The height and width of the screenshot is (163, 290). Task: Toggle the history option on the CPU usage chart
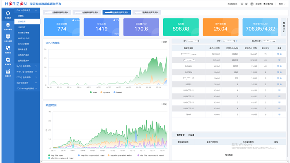tap(164, 42)
